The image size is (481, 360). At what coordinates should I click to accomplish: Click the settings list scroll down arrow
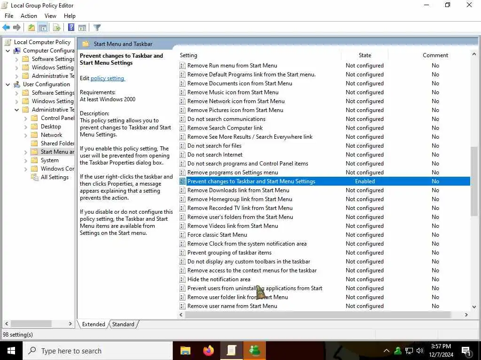(474, 307)
